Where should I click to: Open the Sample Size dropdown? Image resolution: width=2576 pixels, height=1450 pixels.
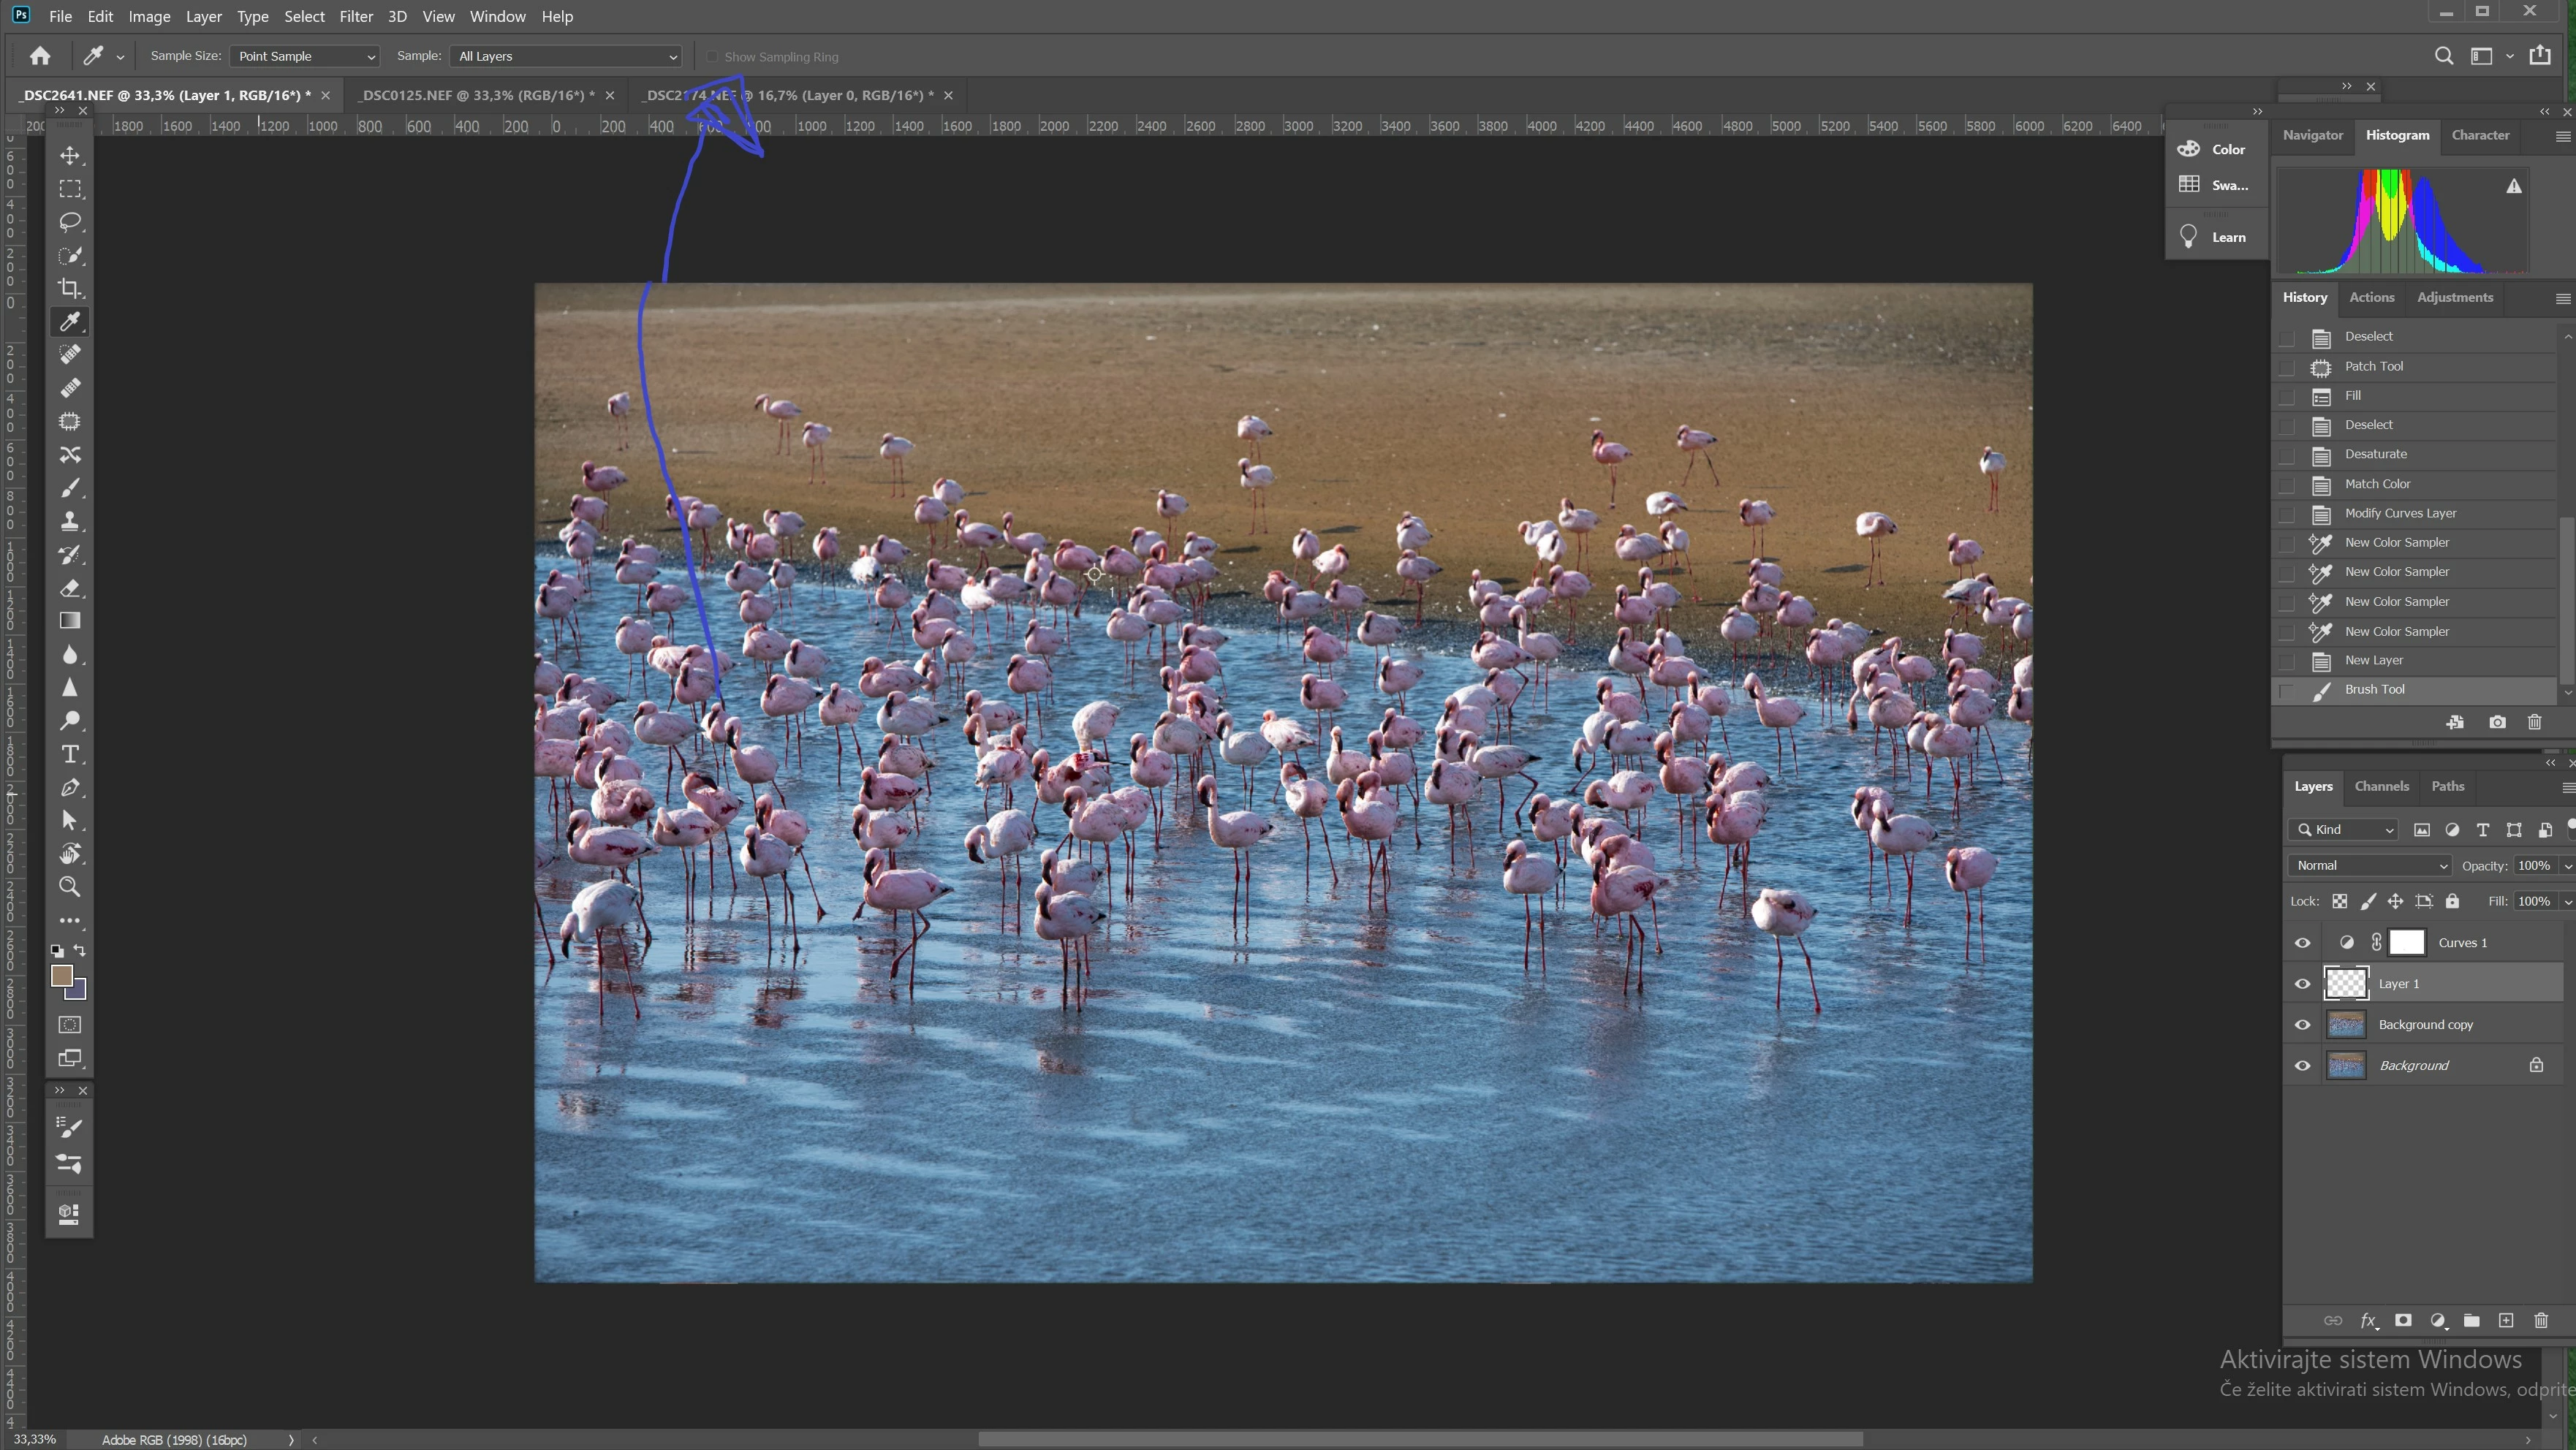pyautogui.click(x=304, y=57)
